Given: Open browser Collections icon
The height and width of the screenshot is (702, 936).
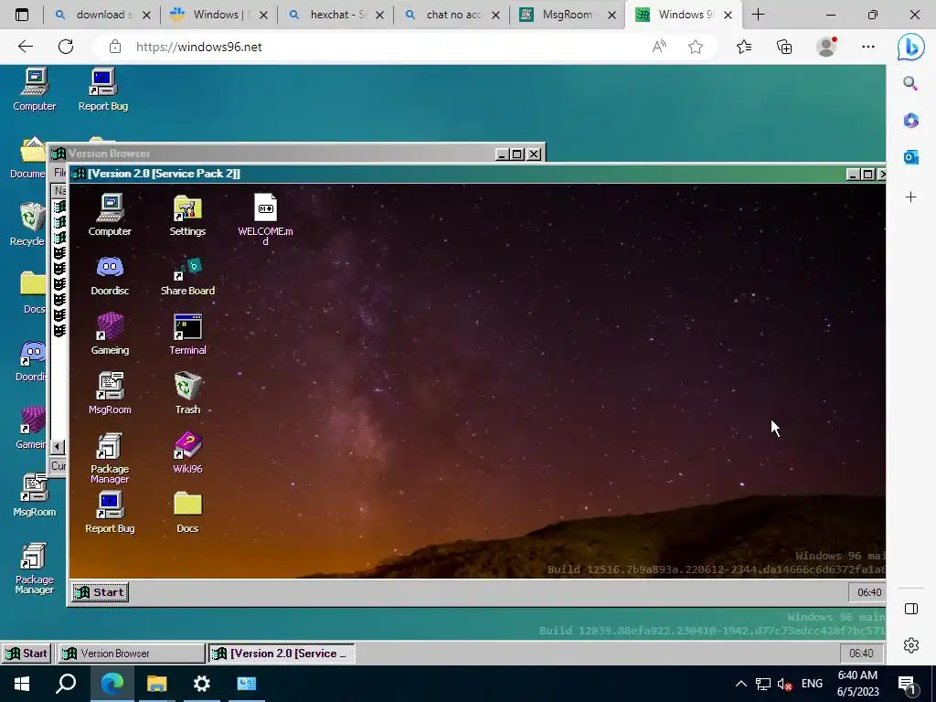Looking at the screenshot, I should point(784,47).
